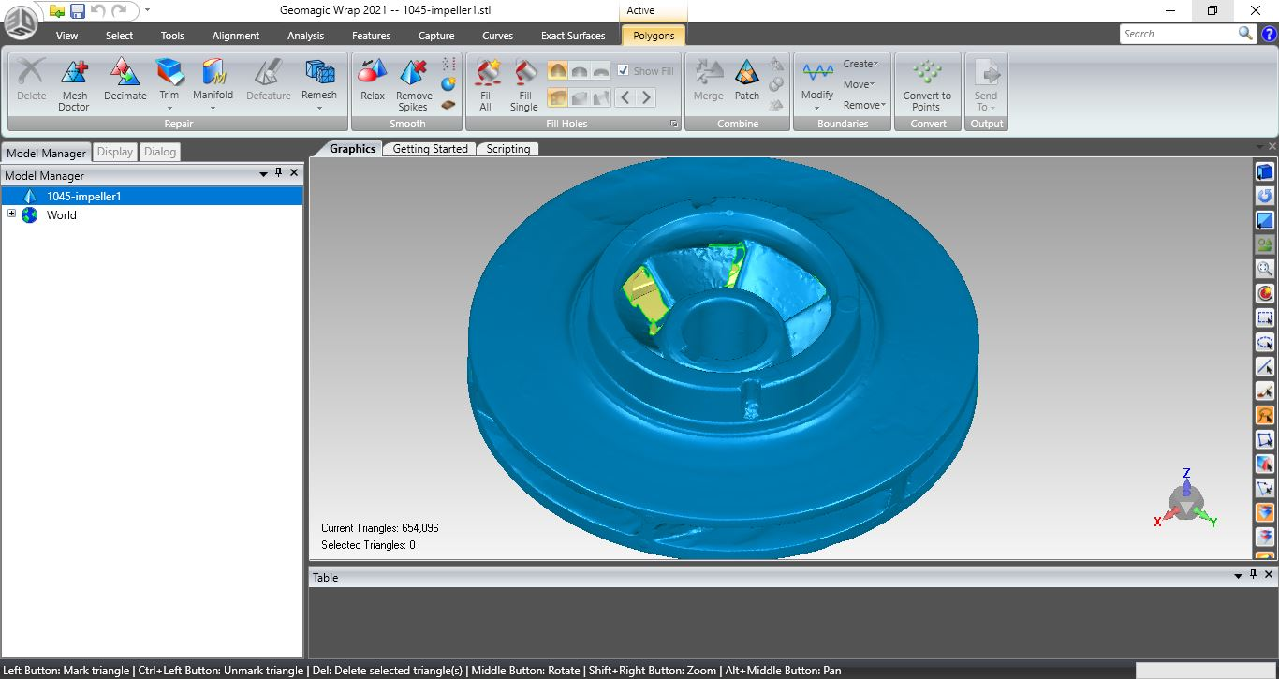The width and height of the screenshot is (1279, 679).
Task: Toggle the pin on Model Manager panel
Action: 278,173
